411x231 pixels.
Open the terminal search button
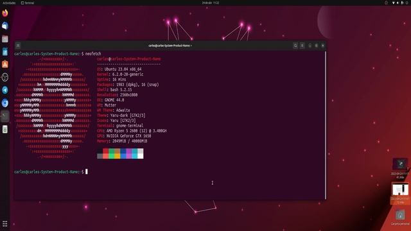[295, 46]
